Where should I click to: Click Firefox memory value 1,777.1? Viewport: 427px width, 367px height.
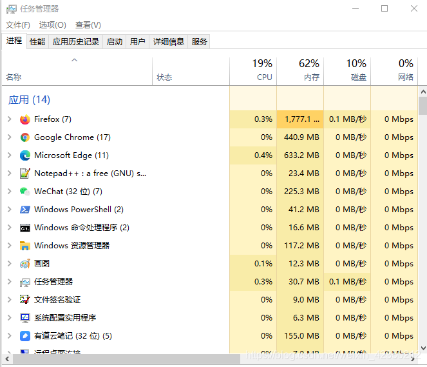(301, 119)
